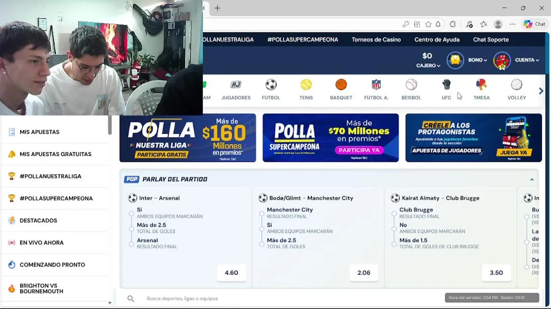Collapse the Parlay del Partido section
The width and height of the screenshot is (551, 309).
[532, 179]
